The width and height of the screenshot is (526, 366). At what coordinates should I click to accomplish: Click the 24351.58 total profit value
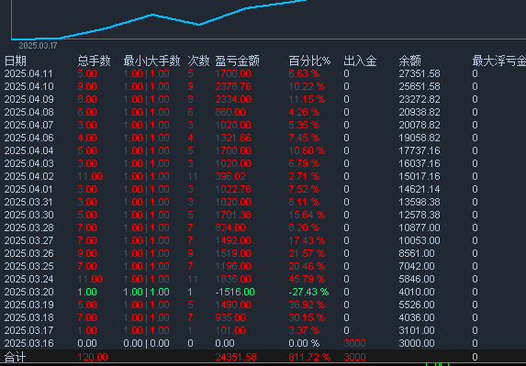click(236, 358)
